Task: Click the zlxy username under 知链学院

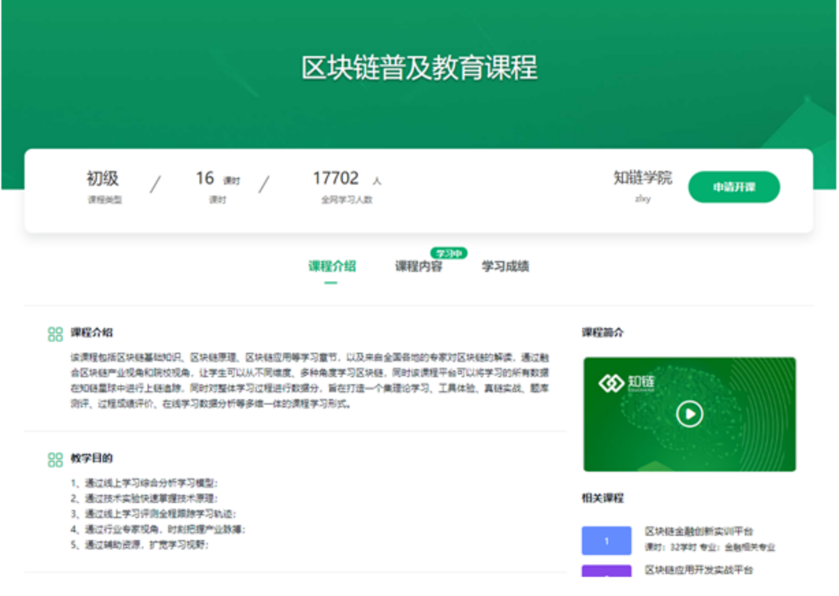Action: coord(642,199)
